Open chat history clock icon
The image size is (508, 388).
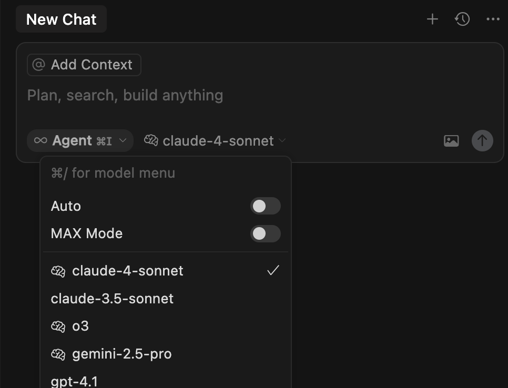(462, 19)
